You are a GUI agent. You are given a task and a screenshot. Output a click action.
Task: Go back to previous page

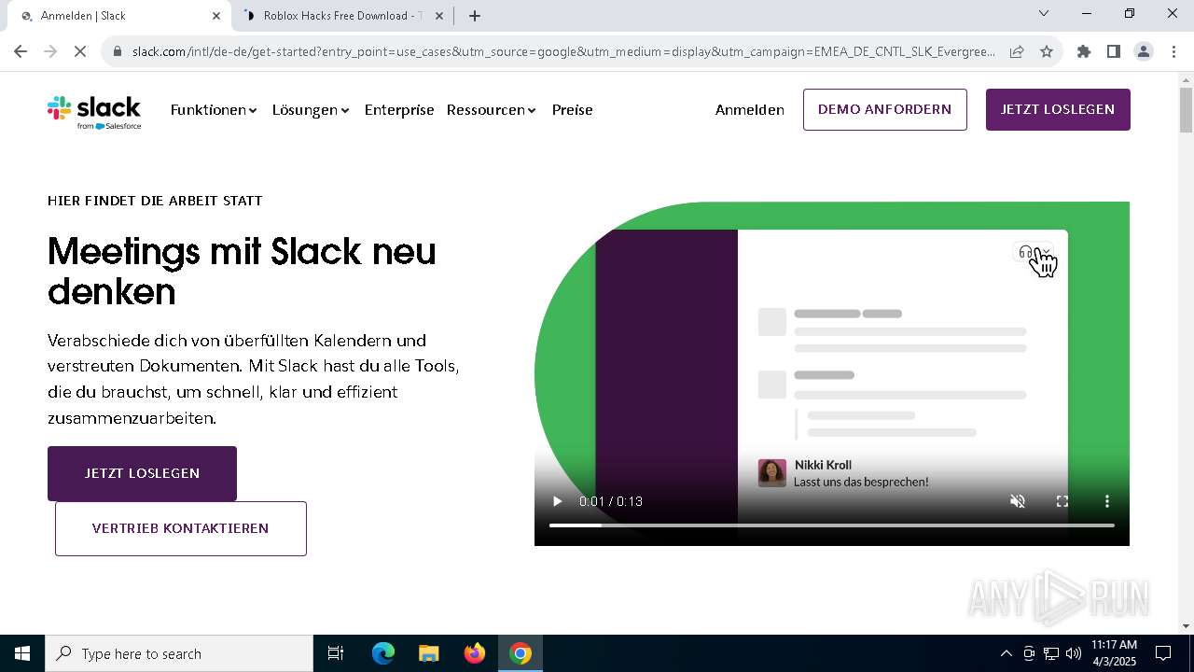click(x=21, y=51)
